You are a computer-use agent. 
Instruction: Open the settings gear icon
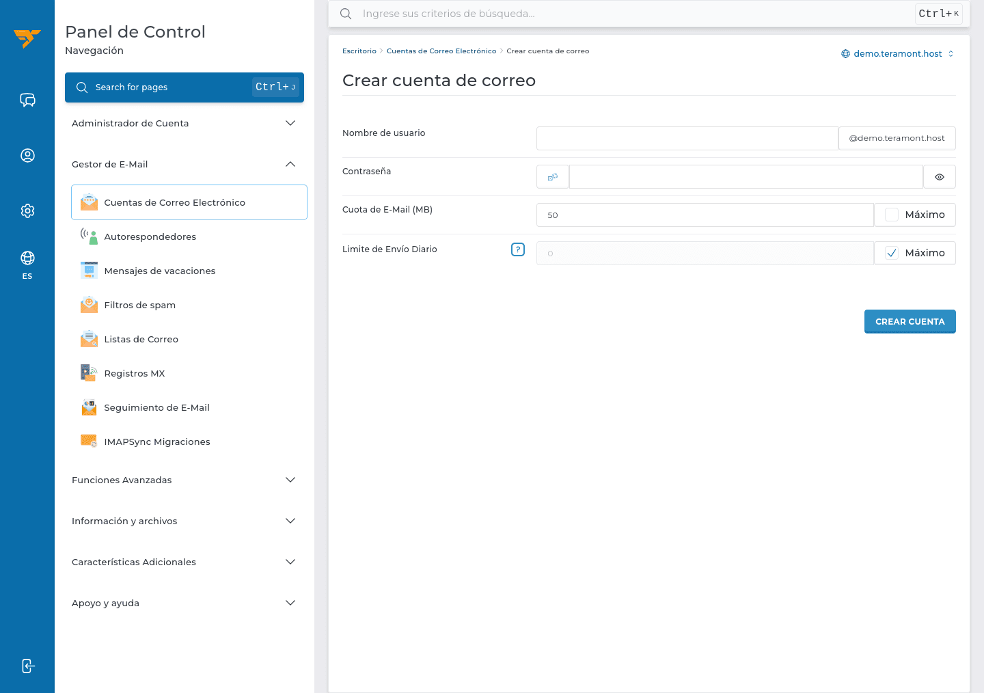tap(27, 210)
